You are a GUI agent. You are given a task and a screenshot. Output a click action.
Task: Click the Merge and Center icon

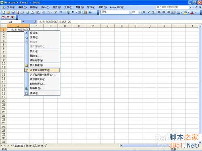coord(173,12)
